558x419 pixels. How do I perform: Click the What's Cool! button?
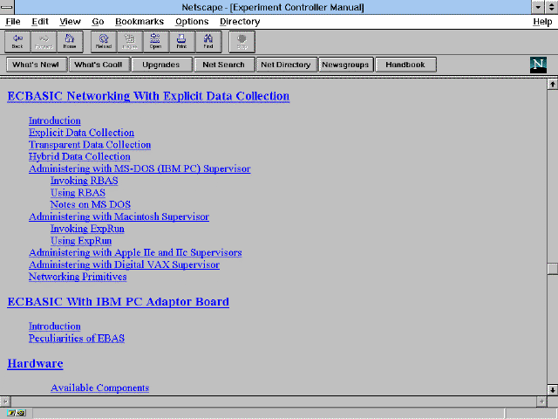point(99,65)
